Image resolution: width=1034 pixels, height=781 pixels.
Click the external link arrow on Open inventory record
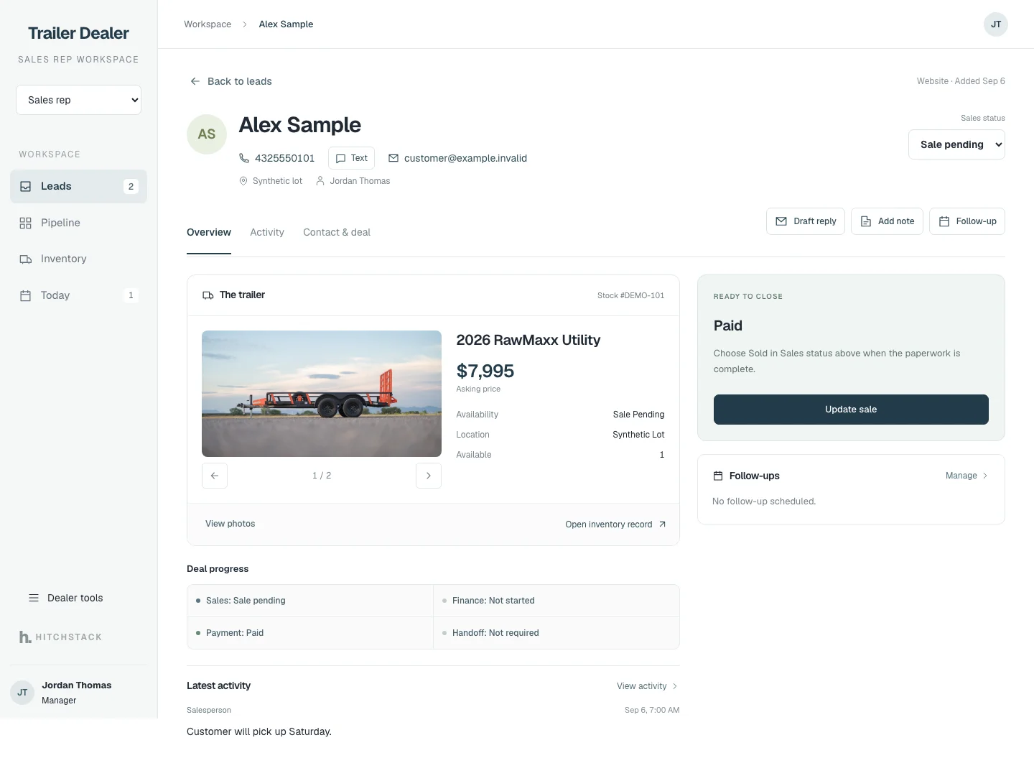(x=662, y=524)
